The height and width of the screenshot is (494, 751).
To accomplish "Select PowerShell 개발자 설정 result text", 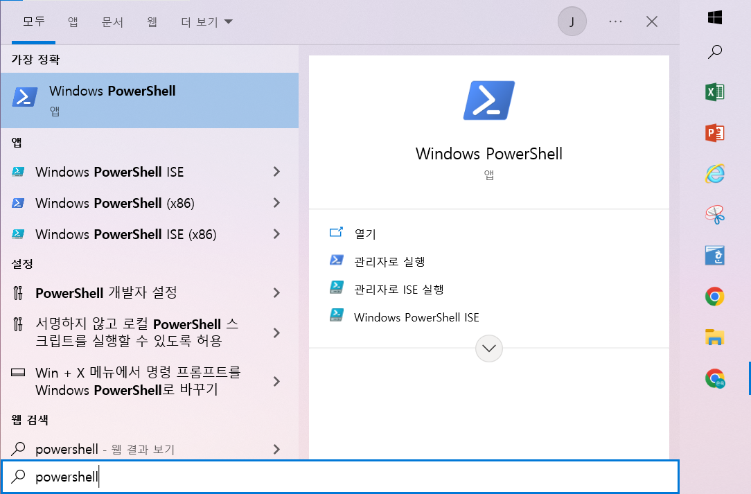I will [x=106, y=293].
